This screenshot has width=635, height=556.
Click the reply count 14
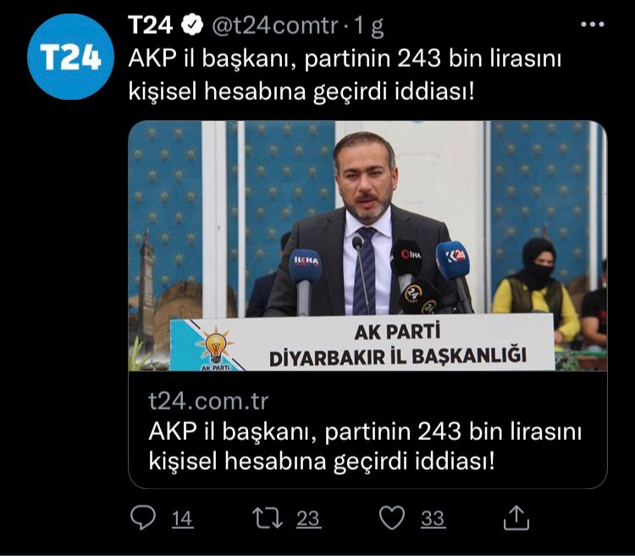pyautogui.click(x=182, y=519)
